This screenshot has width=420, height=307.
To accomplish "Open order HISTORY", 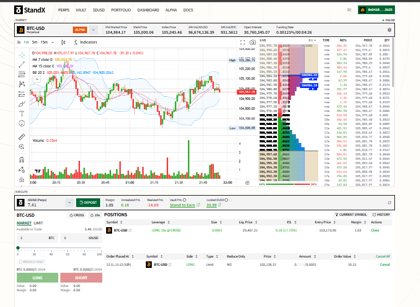I will tap(381, 215).
